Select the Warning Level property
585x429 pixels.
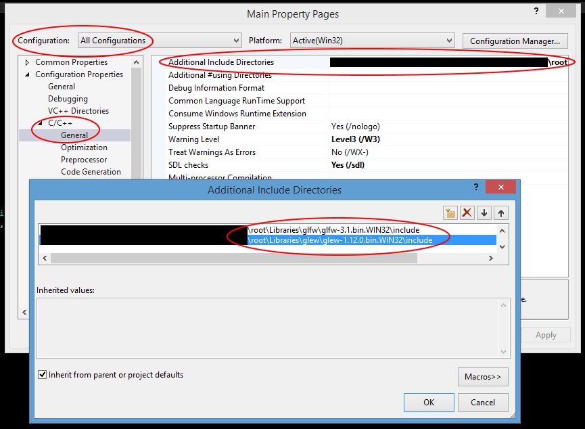pyautogui.click(x=193, y=139)
